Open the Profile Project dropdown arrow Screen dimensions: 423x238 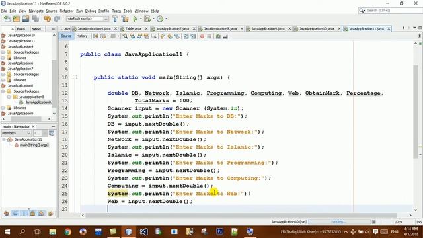pyautogui.click(x=166, y=19)
